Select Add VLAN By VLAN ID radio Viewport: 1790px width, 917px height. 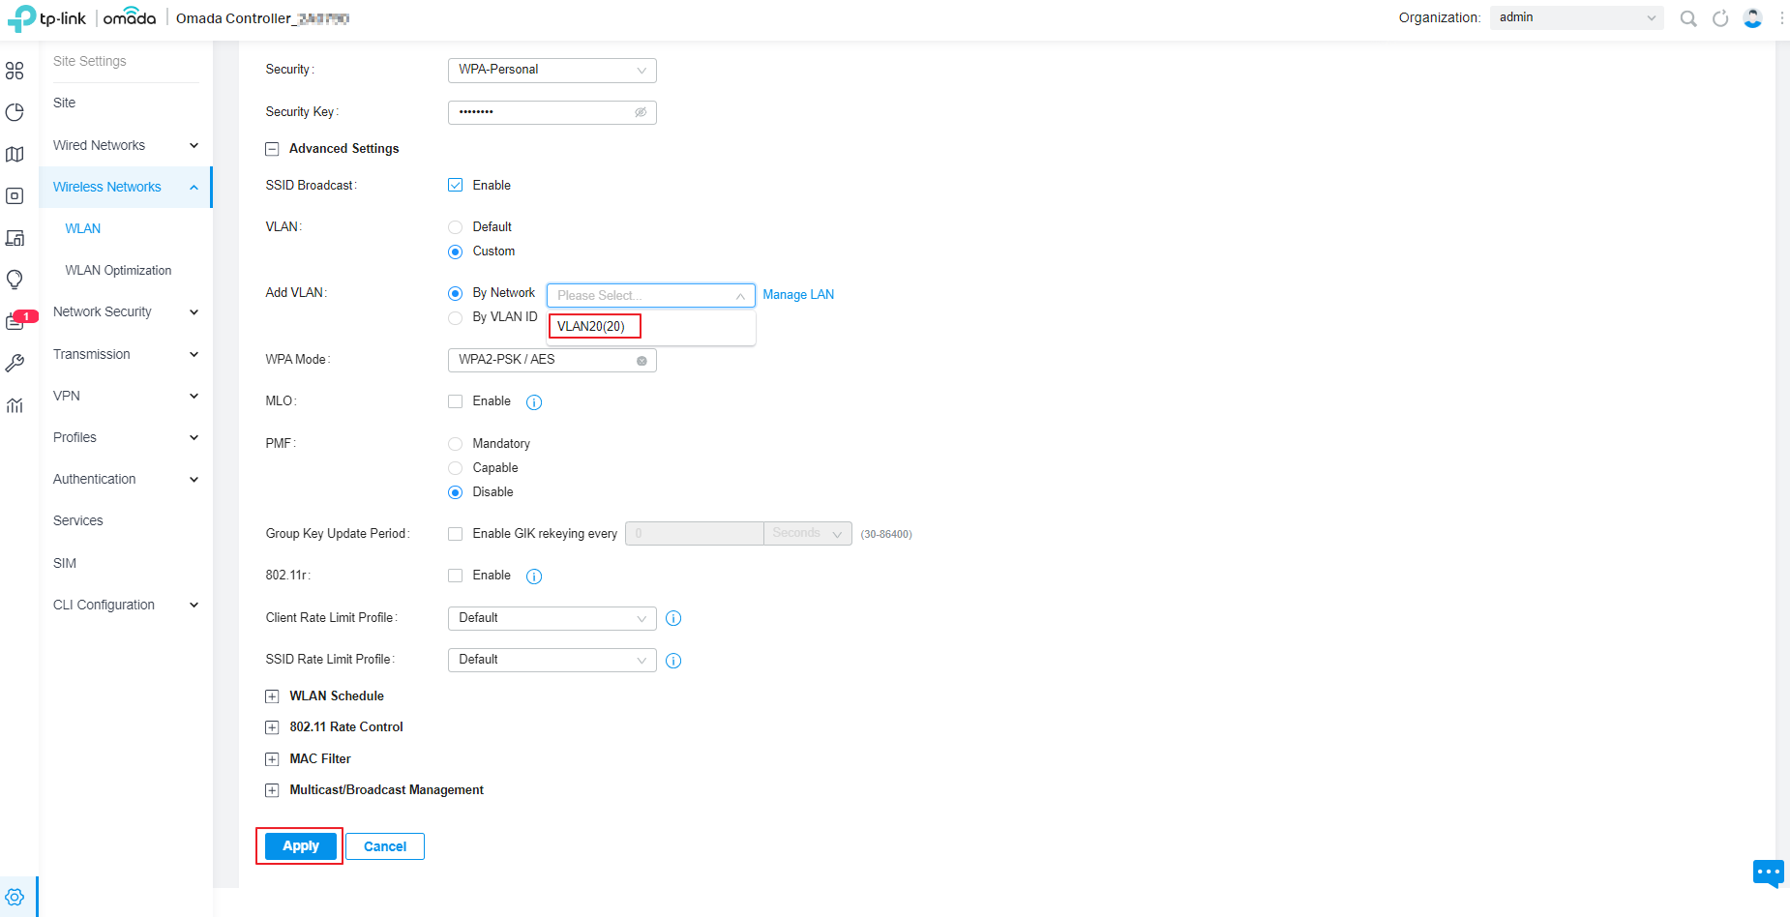456,317
